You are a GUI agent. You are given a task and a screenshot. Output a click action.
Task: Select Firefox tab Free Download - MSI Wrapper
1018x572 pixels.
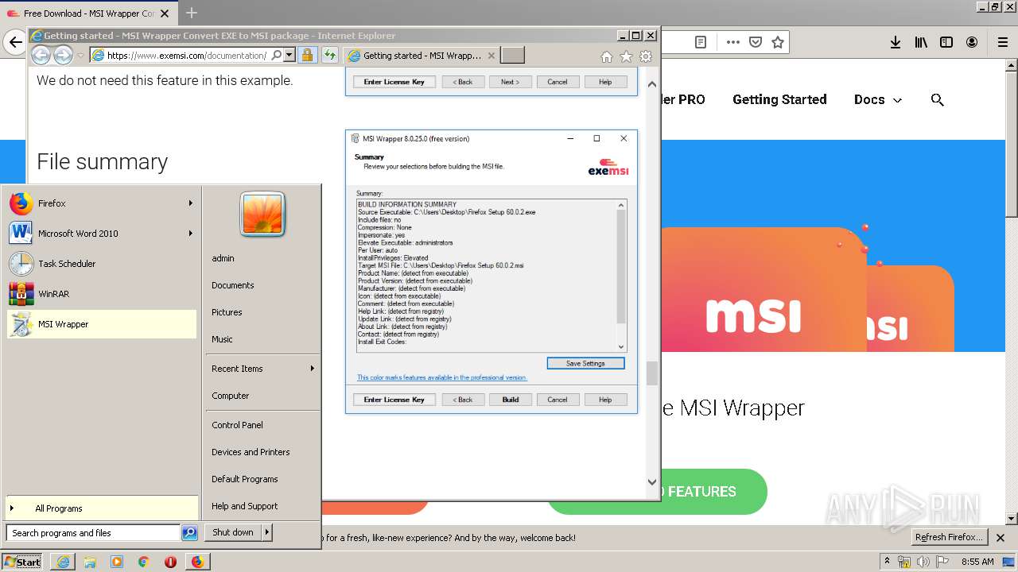click(89, 14)
